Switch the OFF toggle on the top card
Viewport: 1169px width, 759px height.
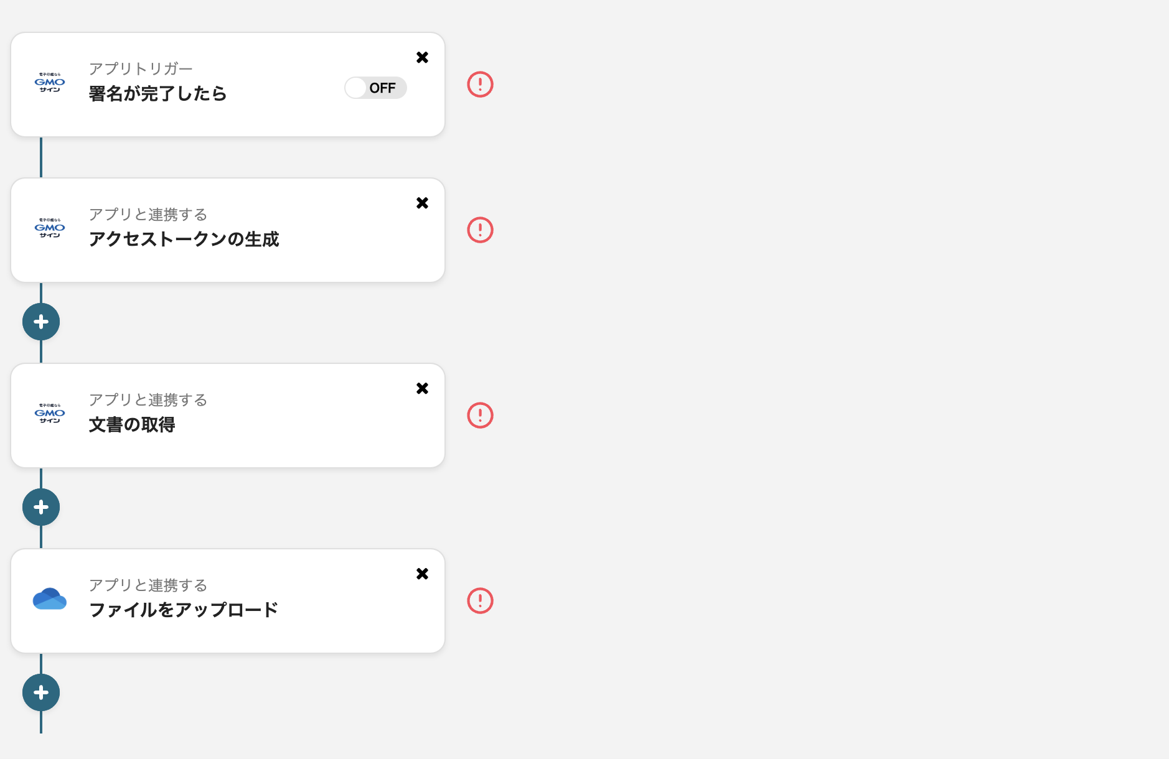(375, 88)
